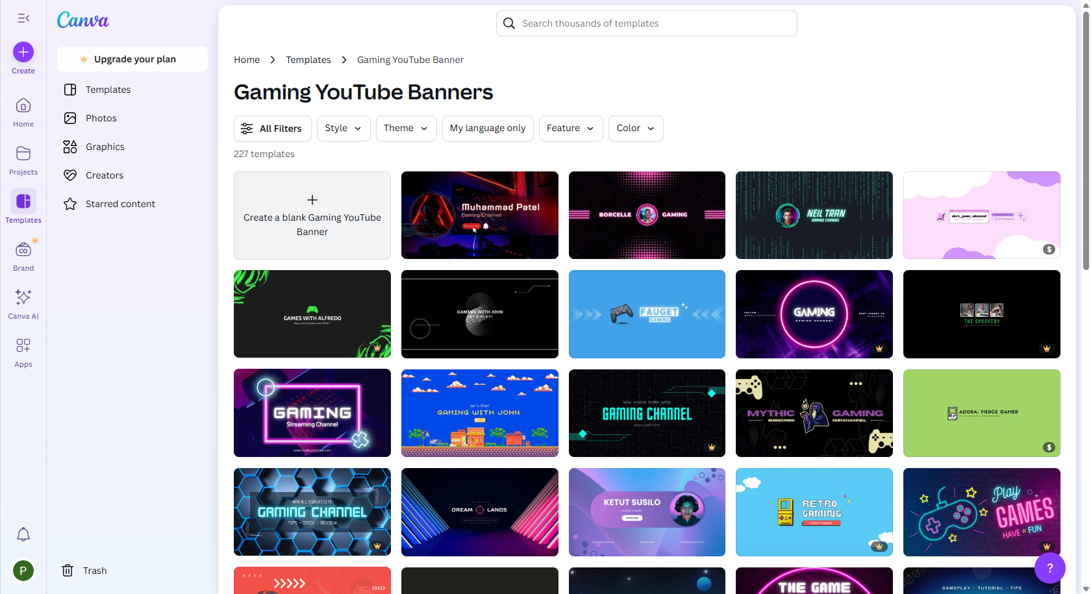Click crown badge on Games With Alfredo template
Image resolution: width=1091 pixels, height=594 pixels.
coord(377,348)
